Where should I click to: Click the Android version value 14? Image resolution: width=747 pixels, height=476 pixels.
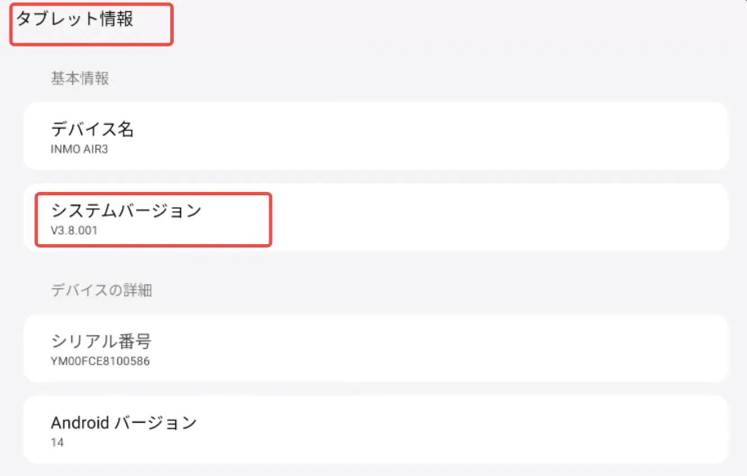tap(57, 443)
